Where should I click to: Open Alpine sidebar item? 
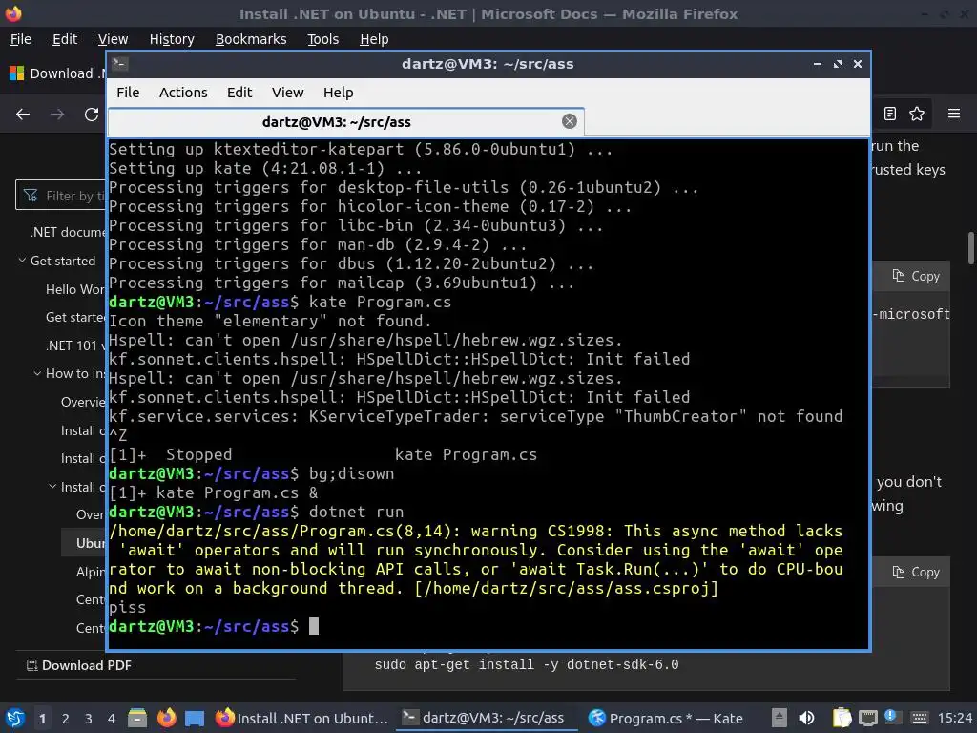point(91,572)
